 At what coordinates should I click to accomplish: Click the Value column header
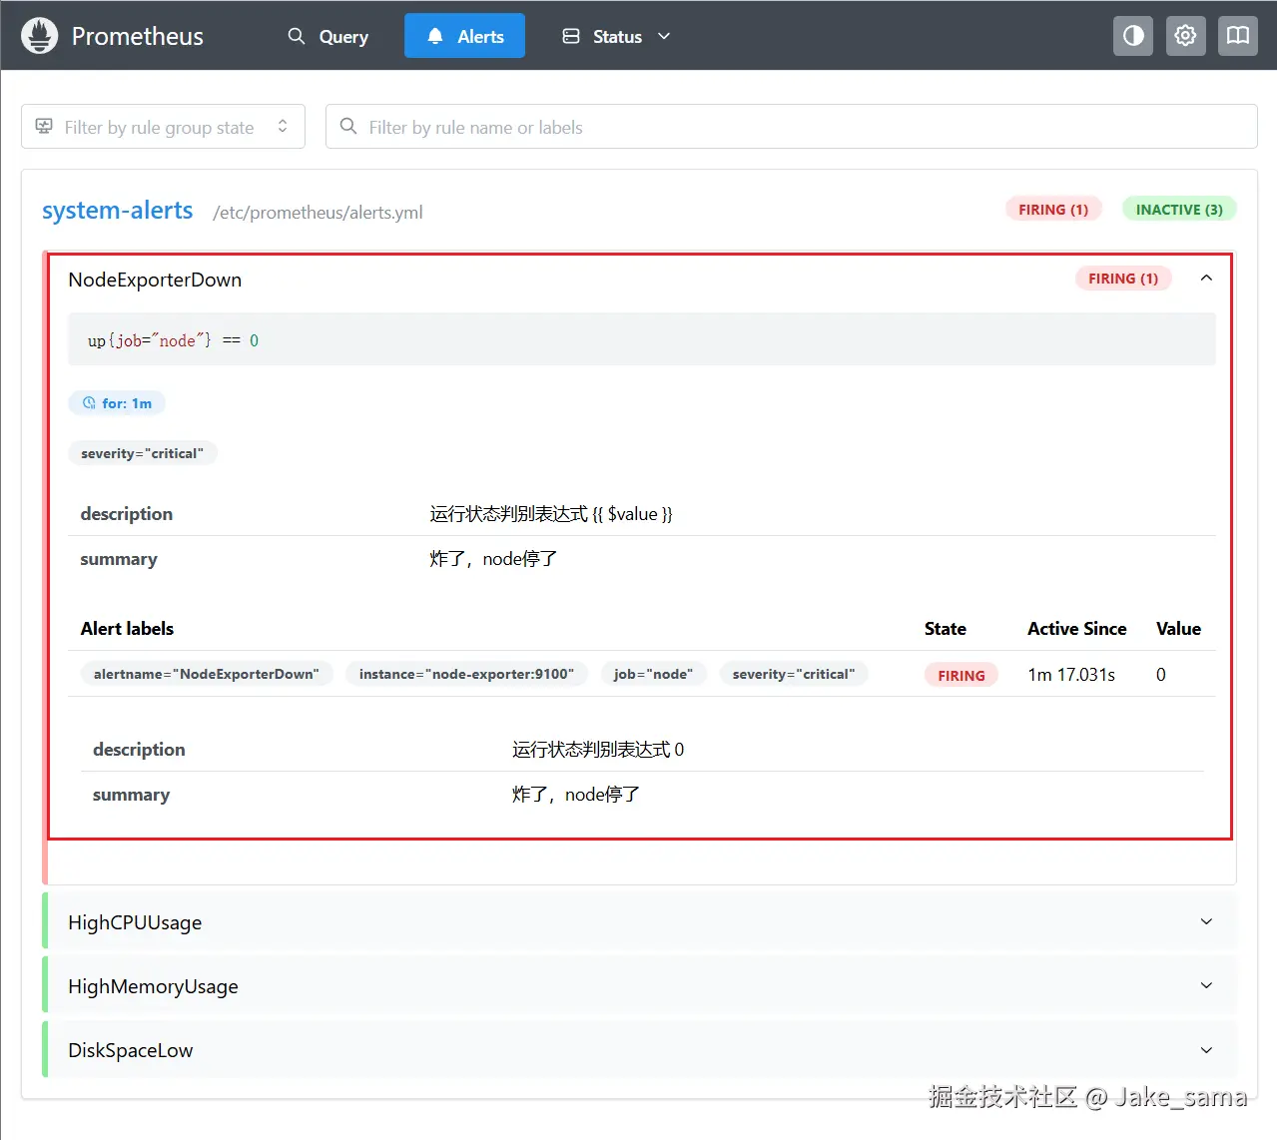tap(1178, 628)
